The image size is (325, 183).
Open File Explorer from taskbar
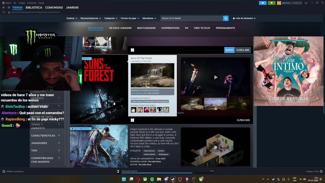point(159,179)
